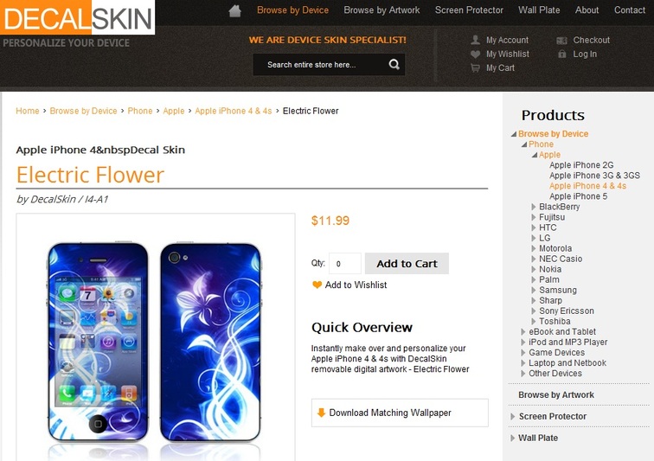Expand the Samsung category arrow
654x461 pixels.
[534, 290]
